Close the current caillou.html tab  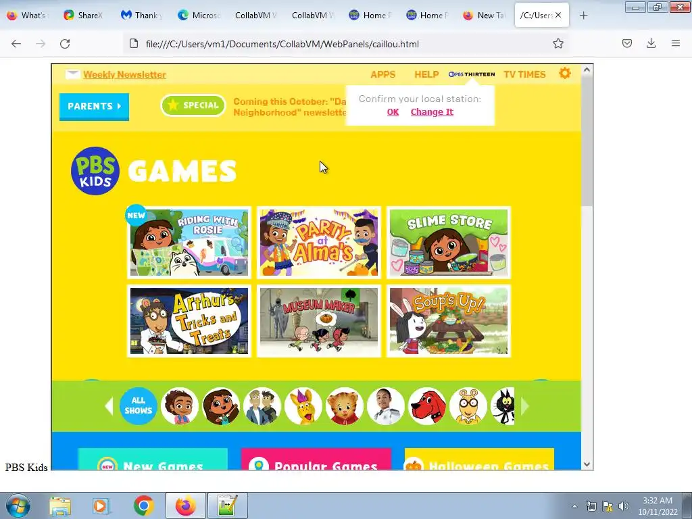pyautogui.click(x=558, y=15)
